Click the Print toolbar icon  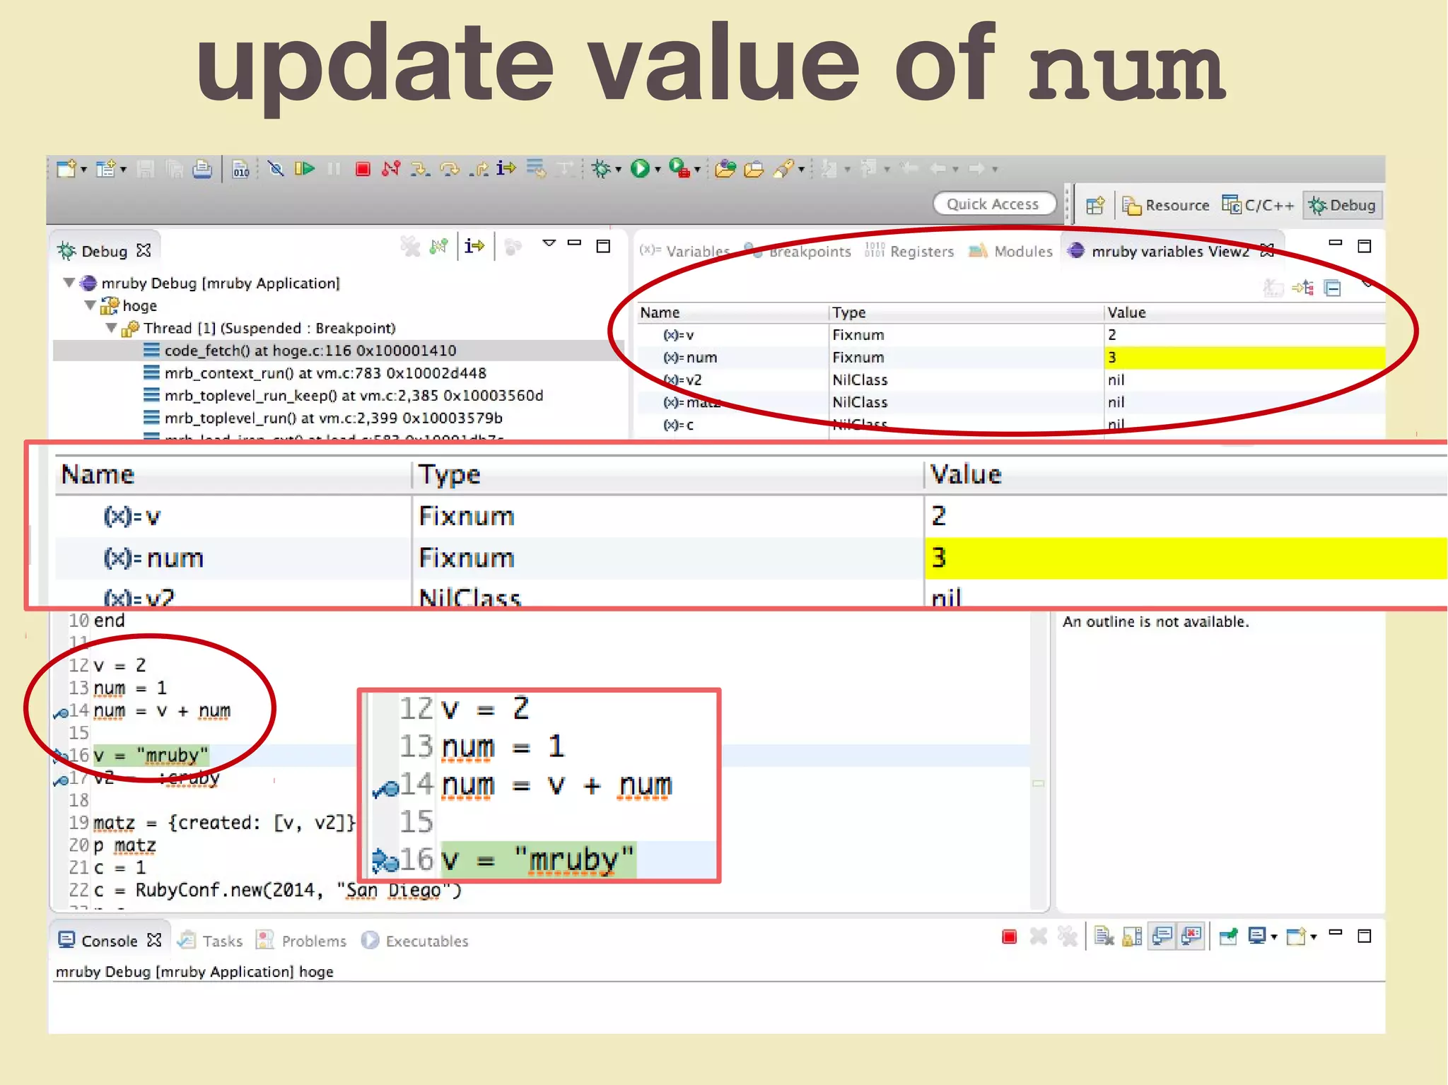pos(202,169)
